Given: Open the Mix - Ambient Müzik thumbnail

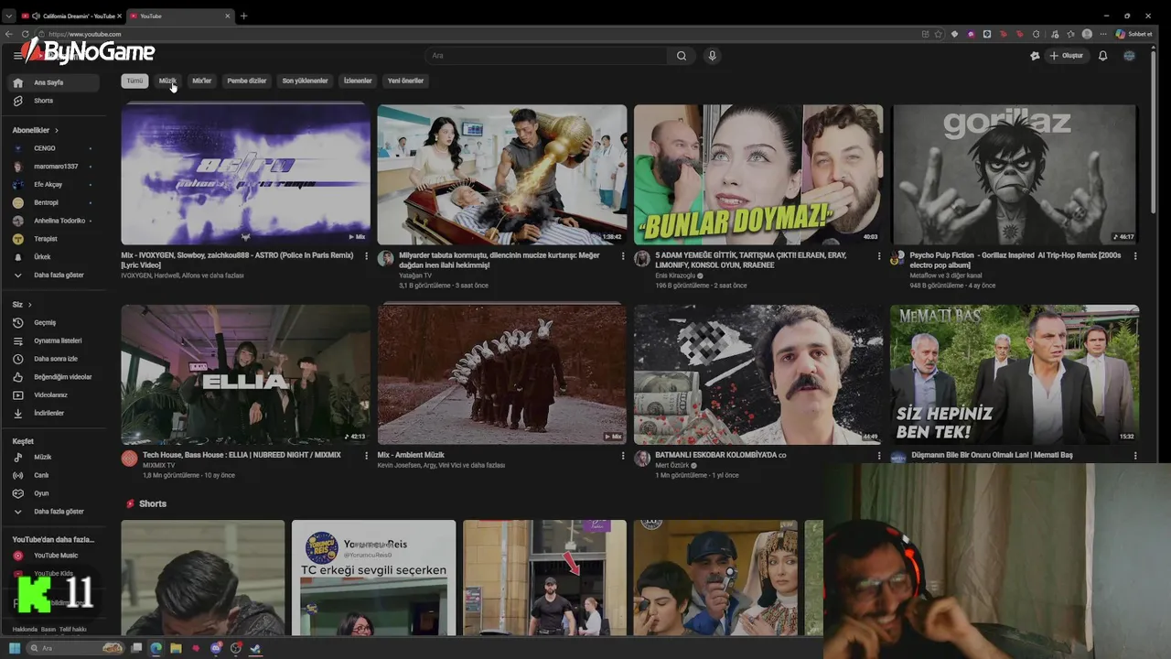Looking at the screenshot, I should 502,374.
